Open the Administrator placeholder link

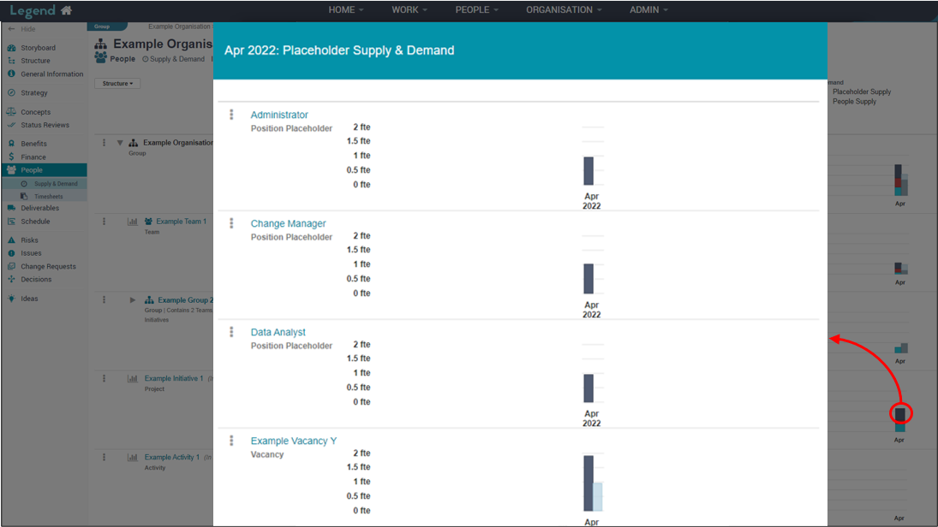click(x=279, y=115)
